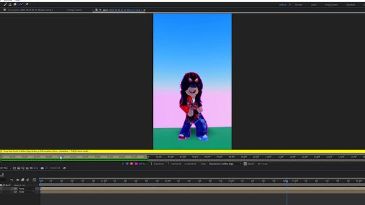Open the Composition Mini-Flowchart icon
Image resolution: width=365 pixels, height=205 pixels.
pyautogui.click(x=11, y=180)
